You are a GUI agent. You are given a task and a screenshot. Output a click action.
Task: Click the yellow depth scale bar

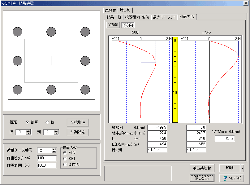click(x=175, y=80)
